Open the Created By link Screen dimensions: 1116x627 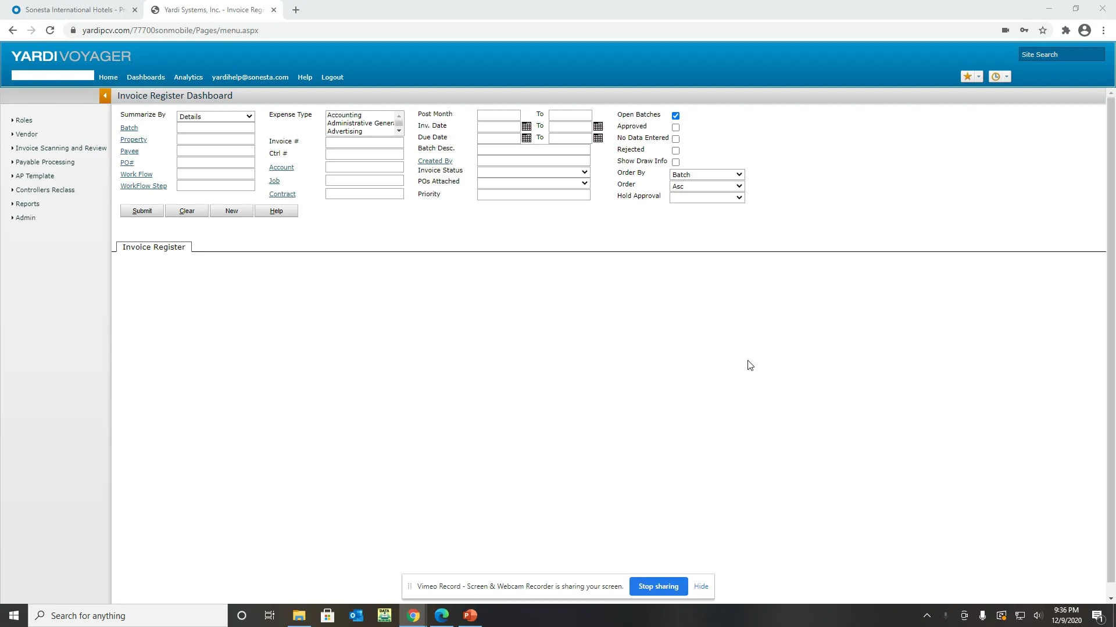pyautogui.click(x=435, y=160)
